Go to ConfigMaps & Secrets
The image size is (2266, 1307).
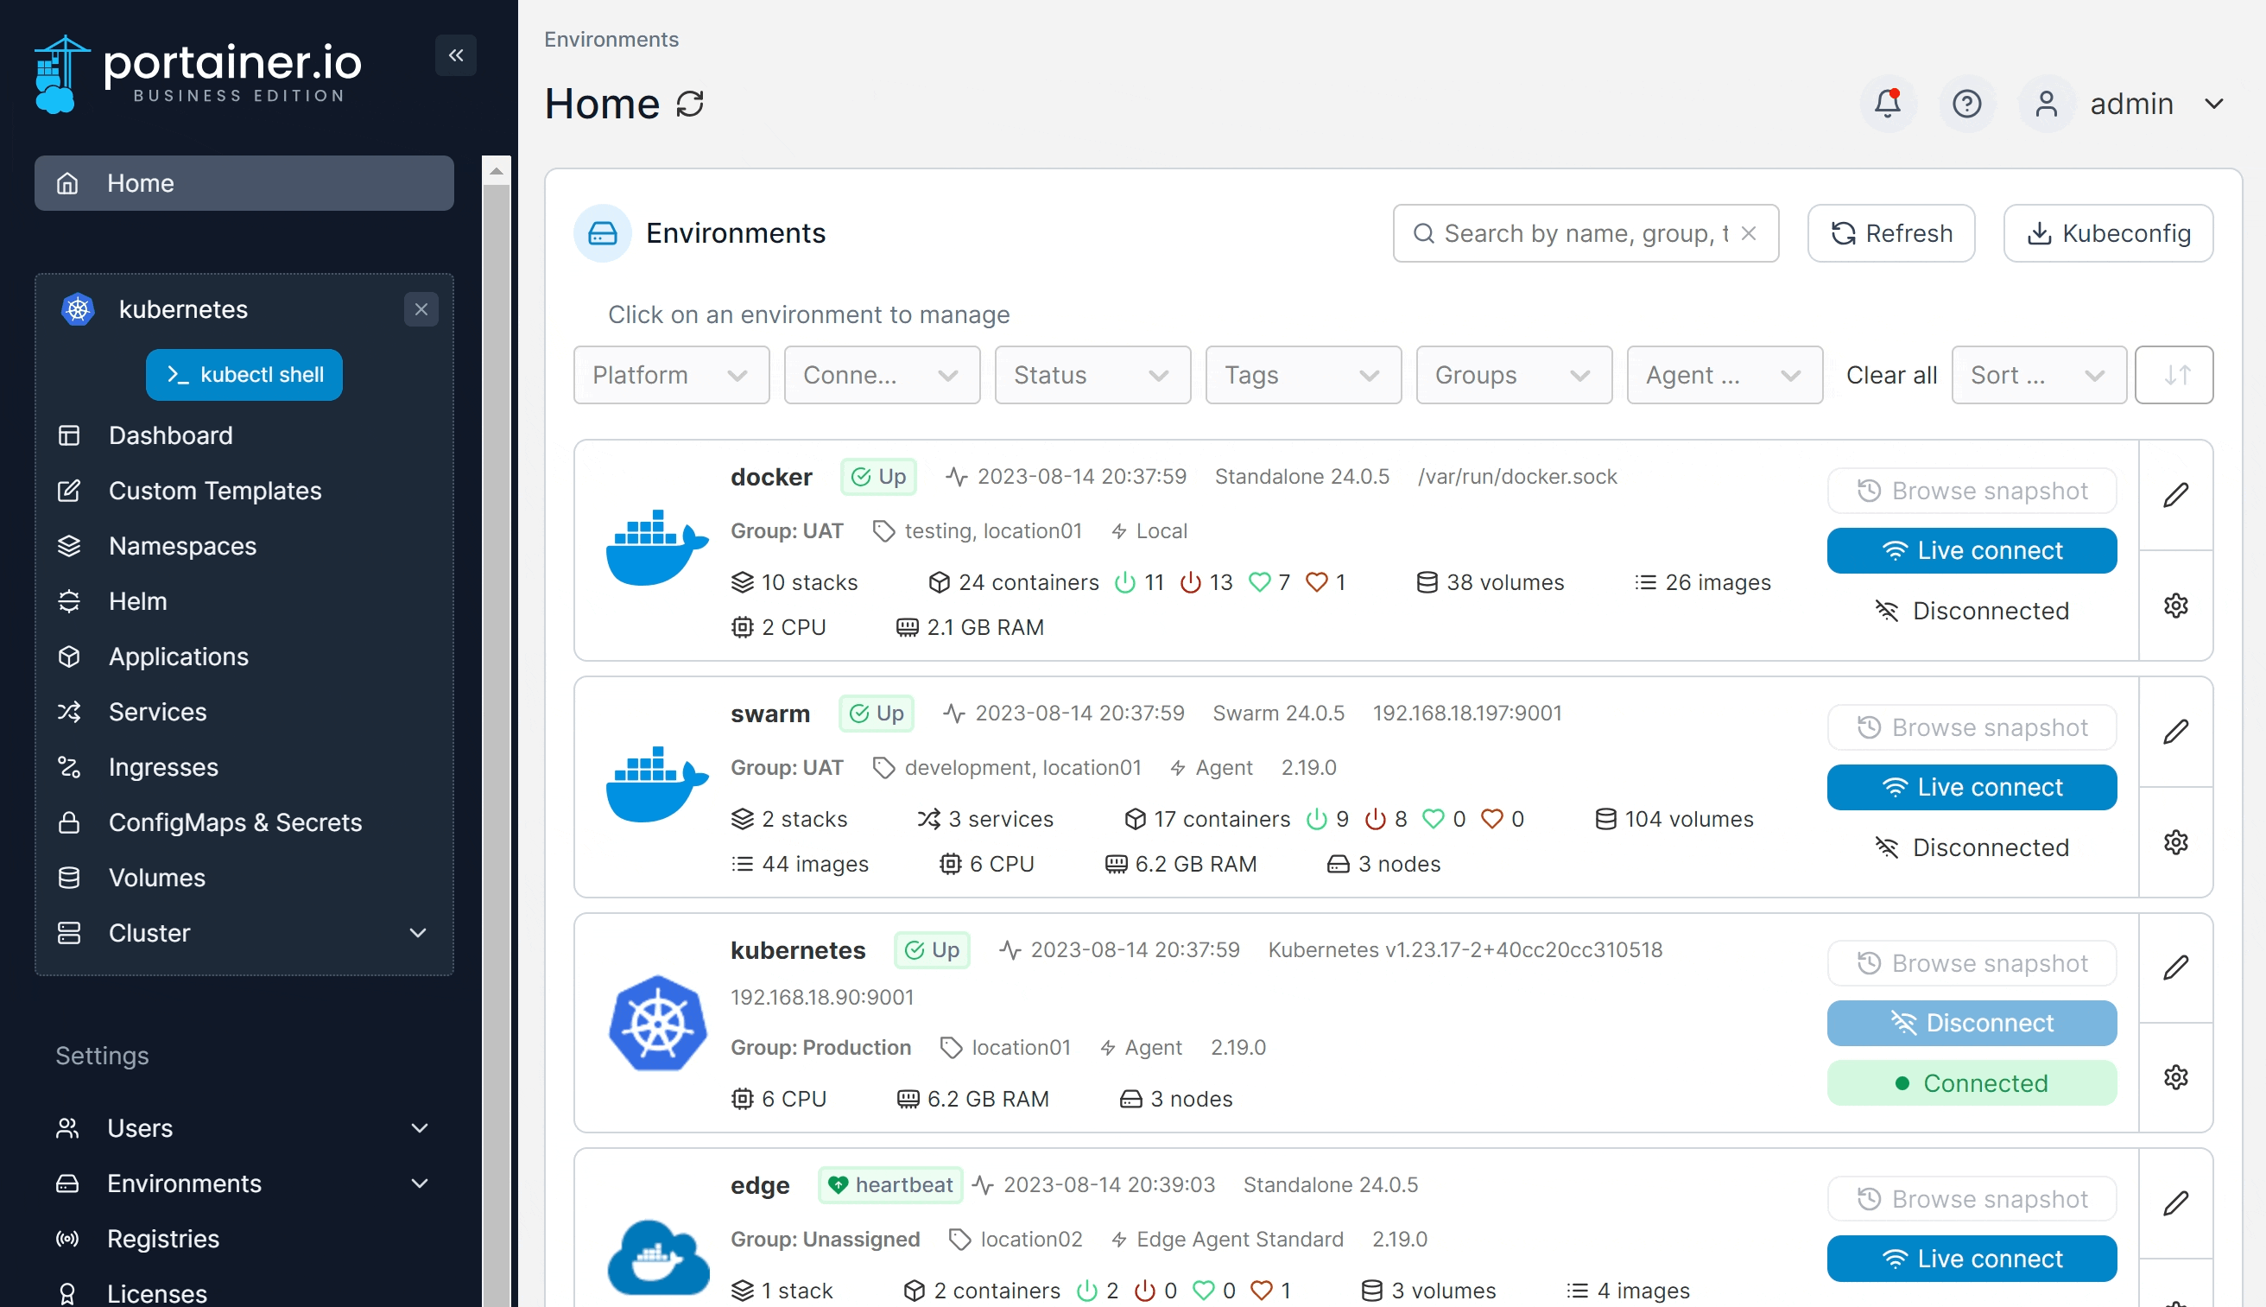(235, 822)
